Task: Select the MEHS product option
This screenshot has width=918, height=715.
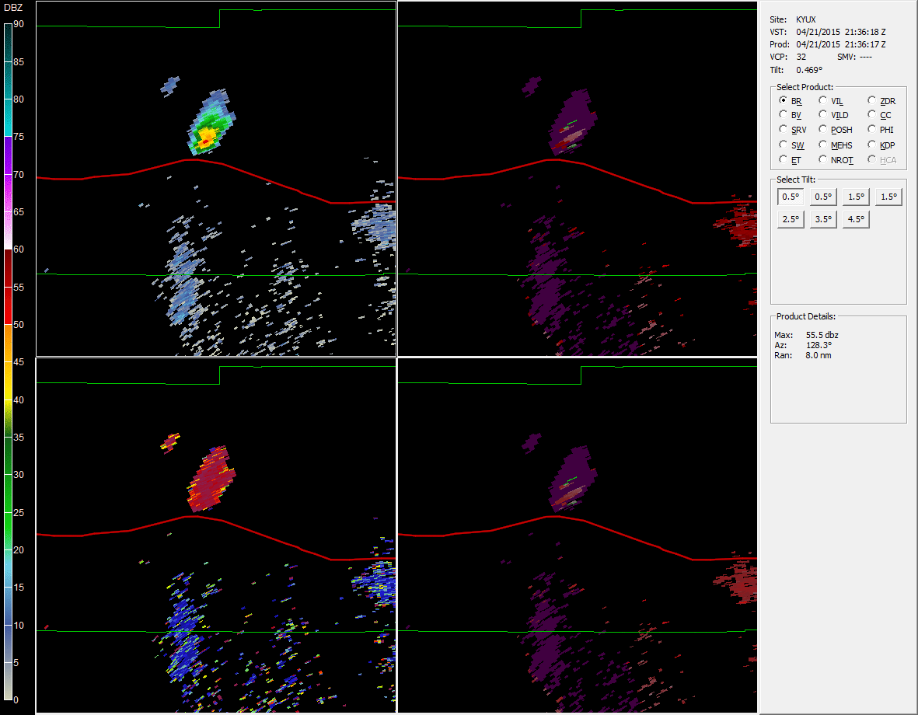Action: (823, 145)
